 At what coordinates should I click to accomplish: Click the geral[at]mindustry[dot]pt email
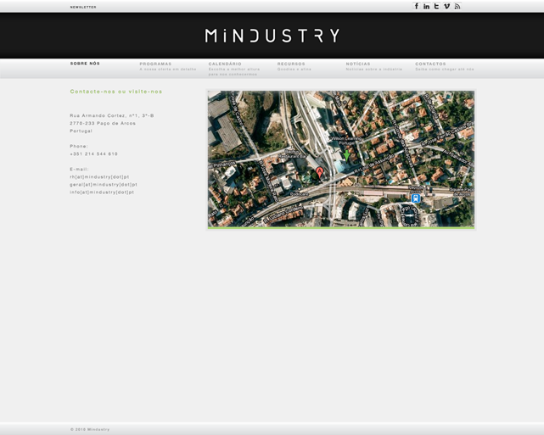pyautogui.click(x=104, y=184)
